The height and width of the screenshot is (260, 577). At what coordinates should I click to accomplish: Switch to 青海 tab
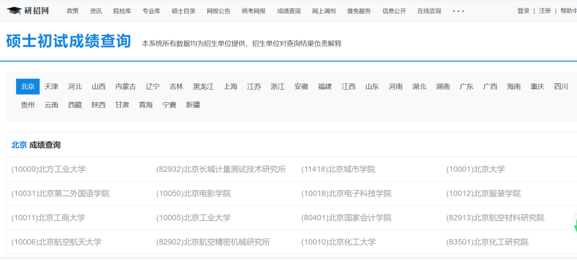146,105
